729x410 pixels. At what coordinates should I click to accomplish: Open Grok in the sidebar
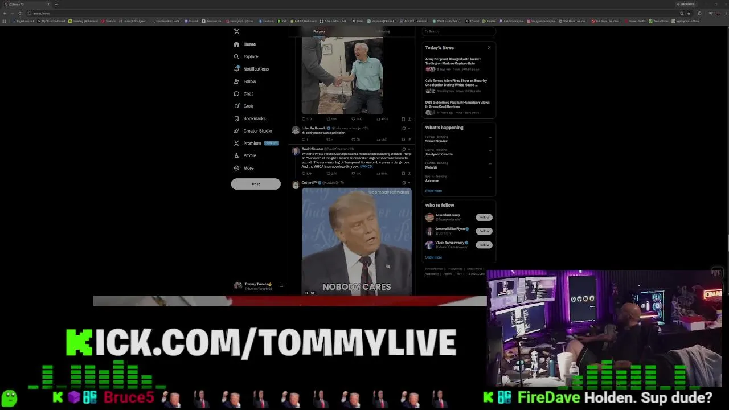tap(243, 106)
